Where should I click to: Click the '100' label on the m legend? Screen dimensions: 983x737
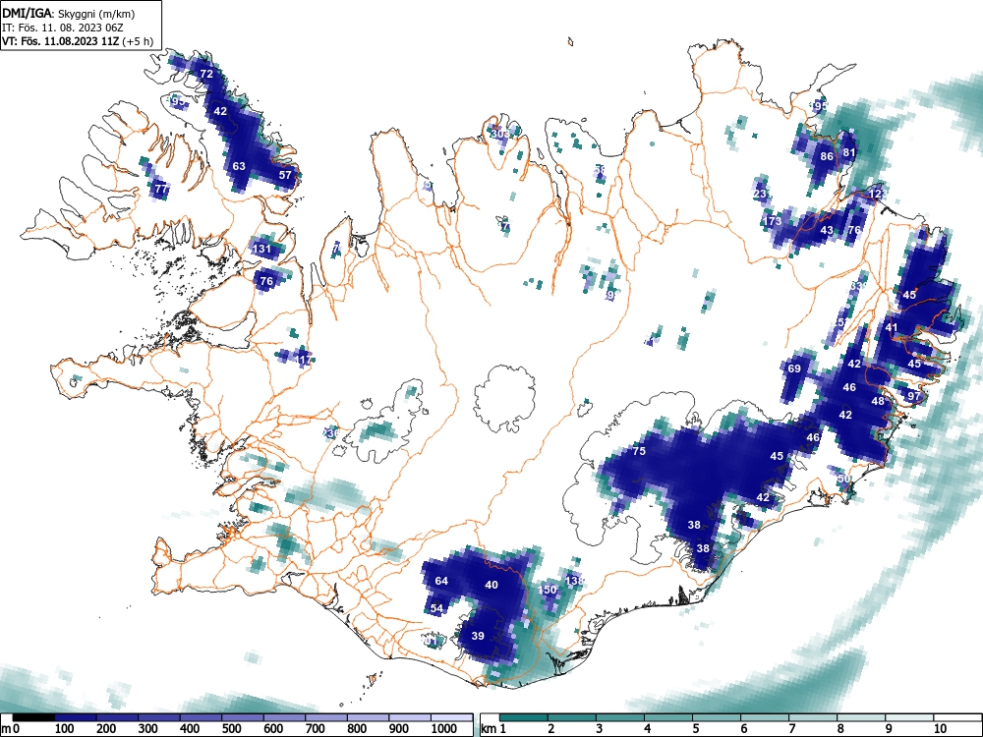65,728
